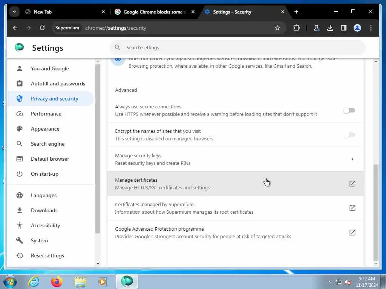Launch Internet Explorer from taskbar
The width and height of the screenshot is (386, 289).
pyautogui.click(x=34, y=281)
